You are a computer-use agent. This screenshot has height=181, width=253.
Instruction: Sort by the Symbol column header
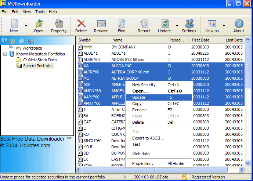(x=93, y=40)
